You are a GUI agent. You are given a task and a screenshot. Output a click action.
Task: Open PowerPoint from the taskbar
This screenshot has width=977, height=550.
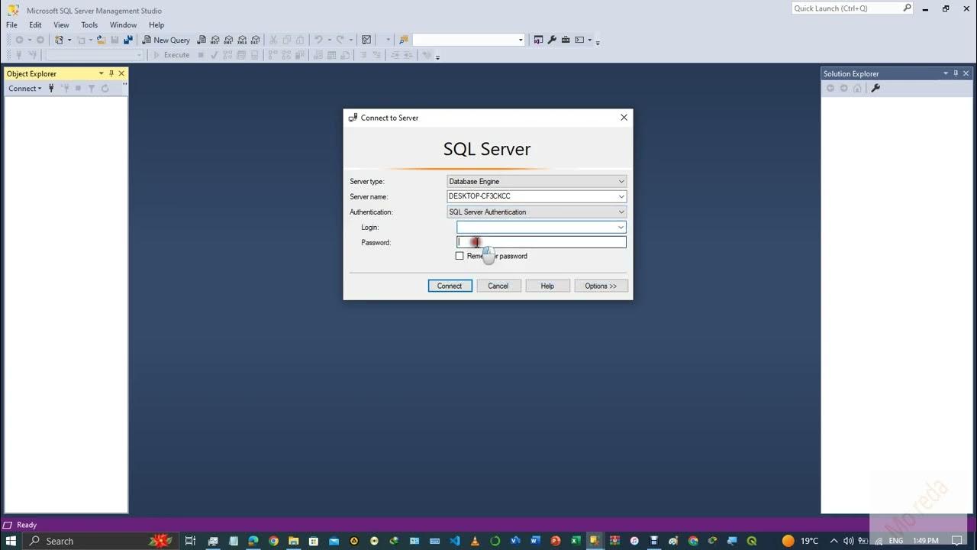pyautogui.click(x=556, y=541)
